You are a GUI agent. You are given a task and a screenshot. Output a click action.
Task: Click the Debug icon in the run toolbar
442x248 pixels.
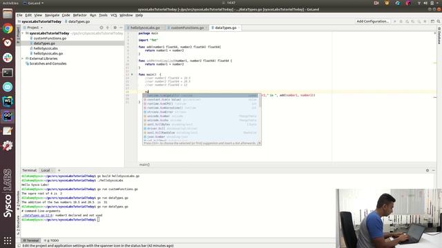(401, 21)
